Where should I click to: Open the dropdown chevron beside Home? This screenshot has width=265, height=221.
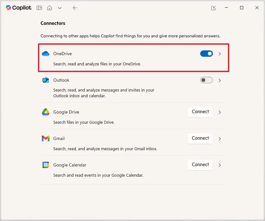[60, 8]
